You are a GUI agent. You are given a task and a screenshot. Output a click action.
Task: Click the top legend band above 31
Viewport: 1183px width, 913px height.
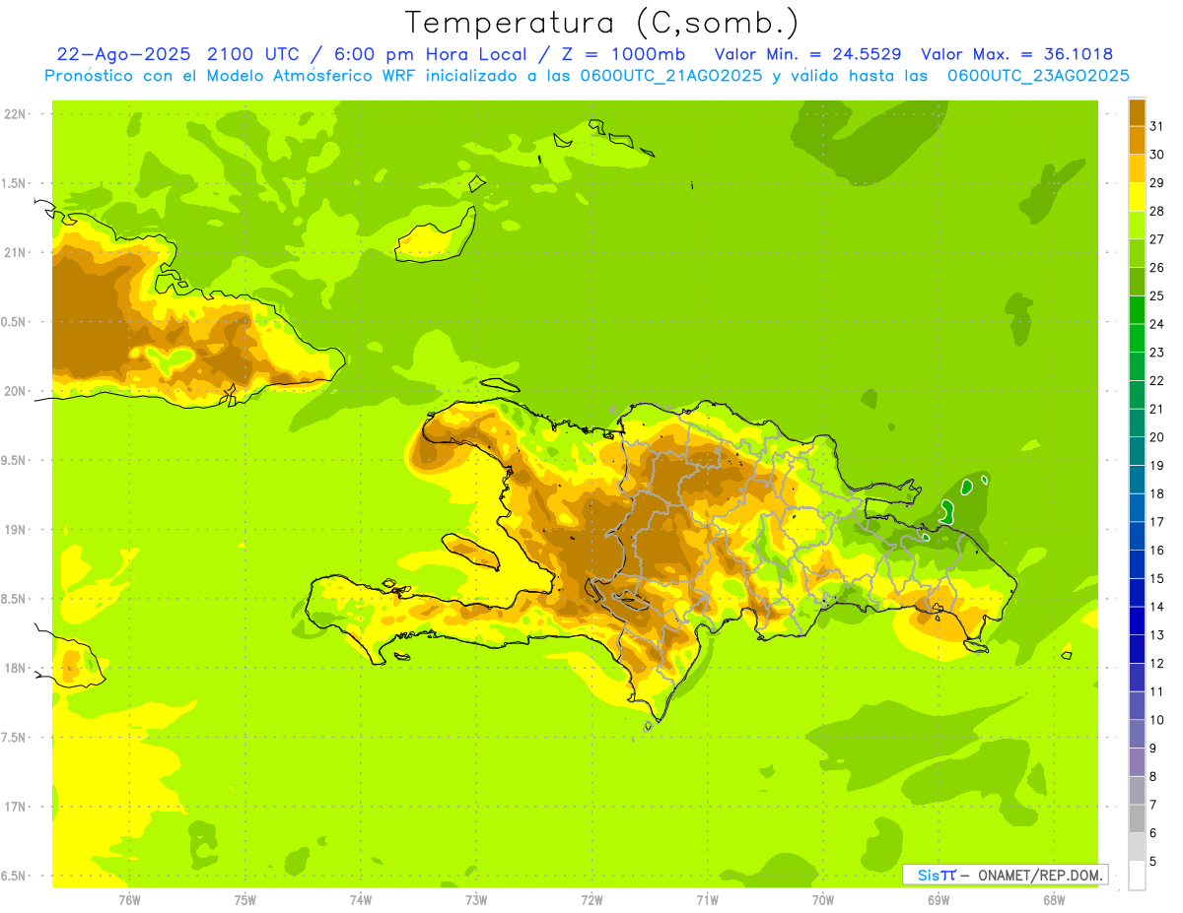click(1137, 112)
